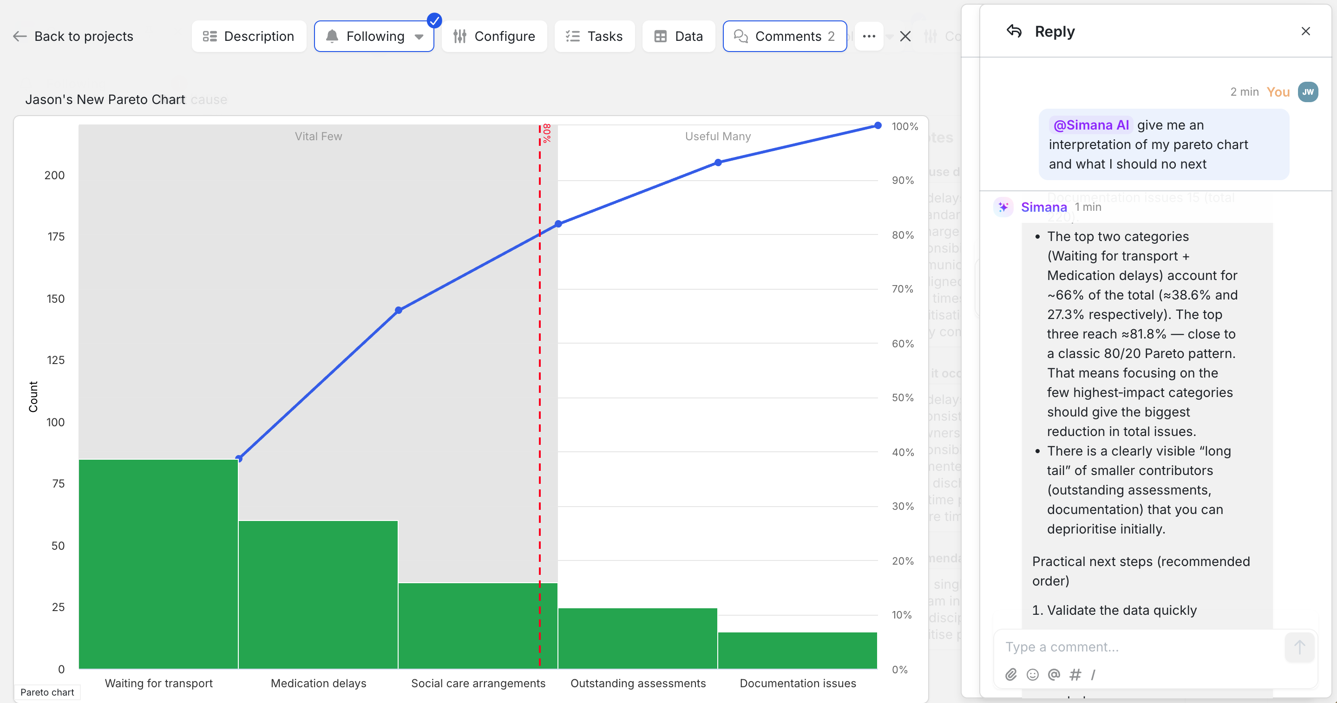Click the Documentation issues bar

pyautogui.click(x=798, y=650)
